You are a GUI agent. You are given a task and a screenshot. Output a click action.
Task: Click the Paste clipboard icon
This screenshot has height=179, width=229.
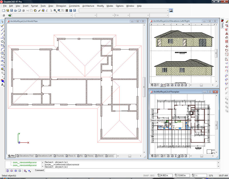(x=35, y=10)
